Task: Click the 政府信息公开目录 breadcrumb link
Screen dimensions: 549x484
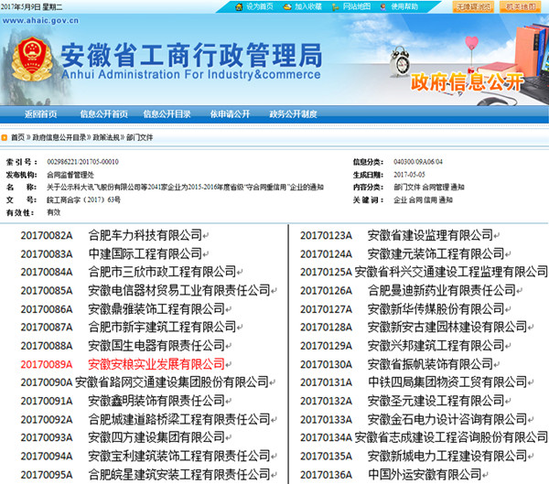Action: (x=59, y=137)
